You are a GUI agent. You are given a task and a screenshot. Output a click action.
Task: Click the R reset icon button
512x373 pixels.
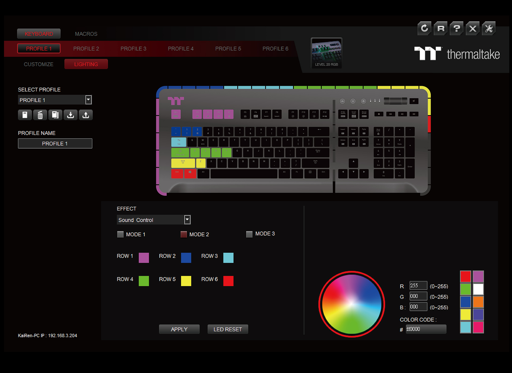click(x=441, y=28)
